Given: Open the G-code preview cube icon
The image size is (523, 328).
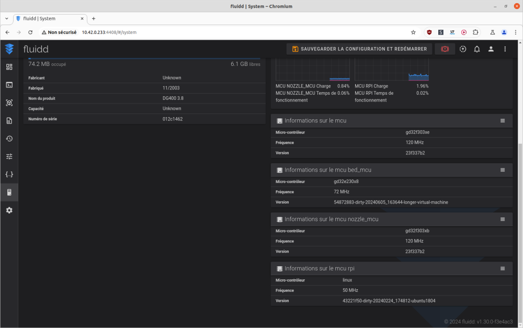Looking at the screenshot, I should (x=9, y=103).
